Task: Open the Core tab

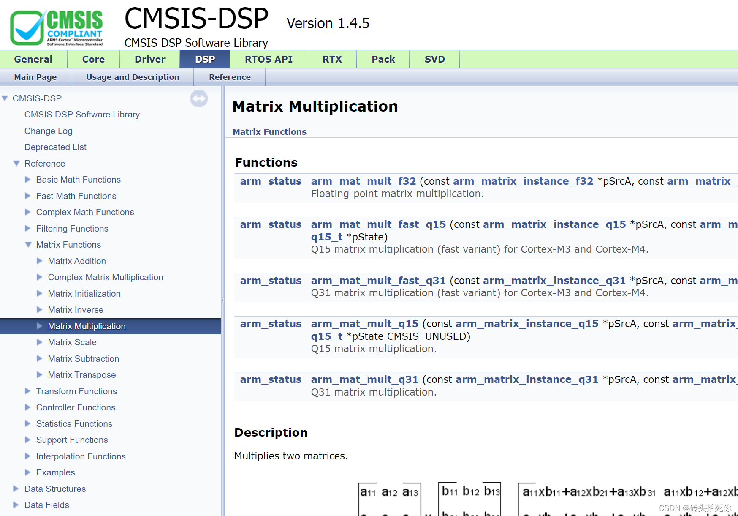Action: click(x=93, y=59)
